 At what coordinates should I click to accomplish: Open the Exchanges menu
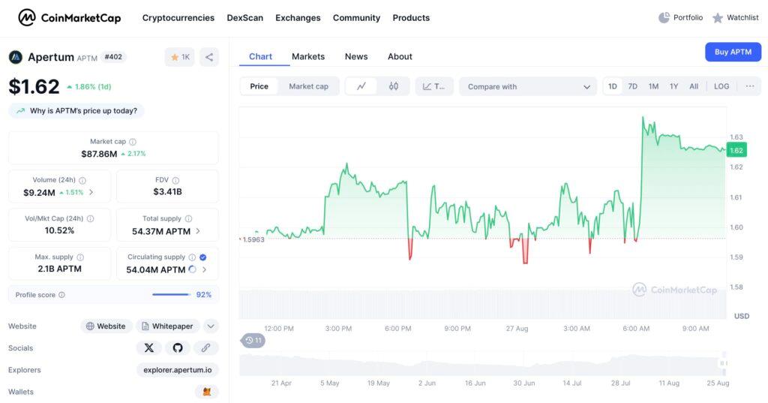(x=298, y=17)
